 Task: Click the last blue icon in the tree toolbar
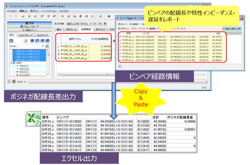click(x=47, y=41)
